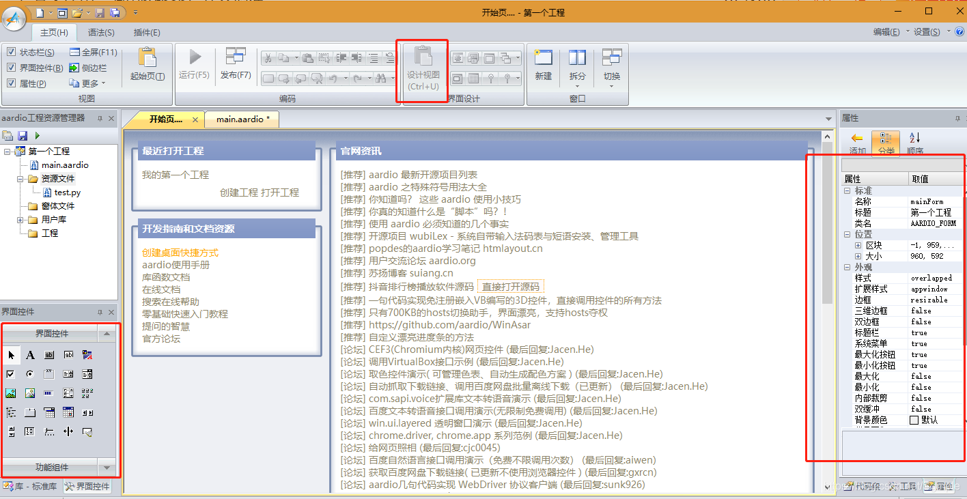967x499 pixels.
Task: Open the 设置(S) dropdown menu
Action: tap(931, 32)
